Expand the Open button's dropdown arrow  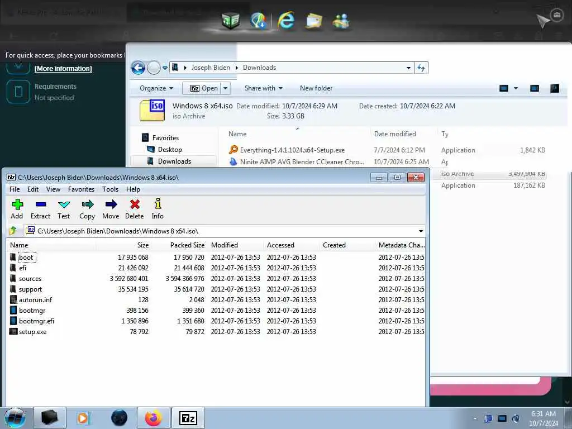pyautogui.click(x=226, y=88)
